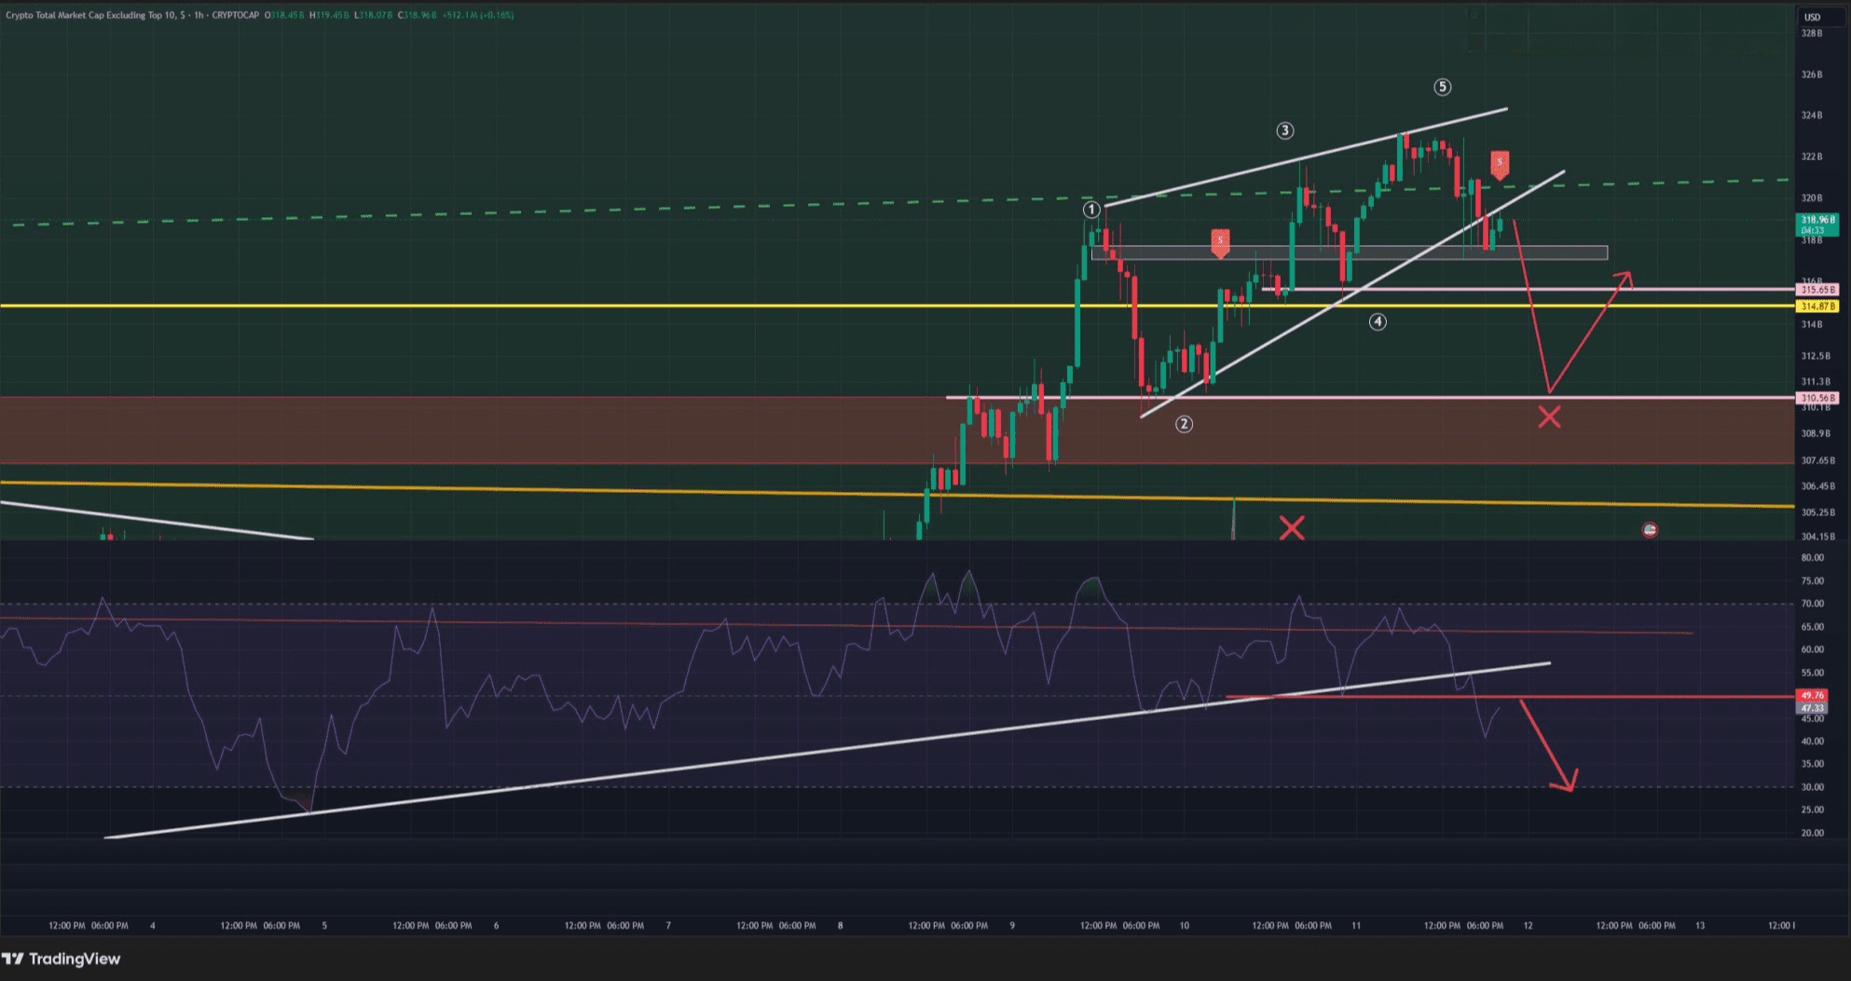Click date 13 on the time axis

point(1700,926)
